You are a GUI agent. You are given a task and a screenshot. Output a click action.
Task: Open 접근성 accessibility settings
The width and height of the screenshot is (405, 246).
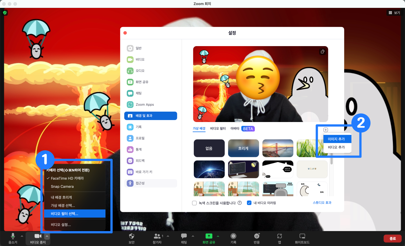pos(150,183)
